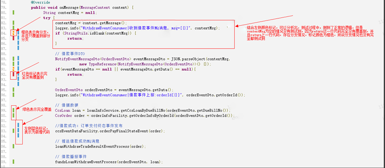The width and height of the screenshot is (385, 168).
Task: Click line number 01 in the gutter
Action: click(x=4, y=121)
